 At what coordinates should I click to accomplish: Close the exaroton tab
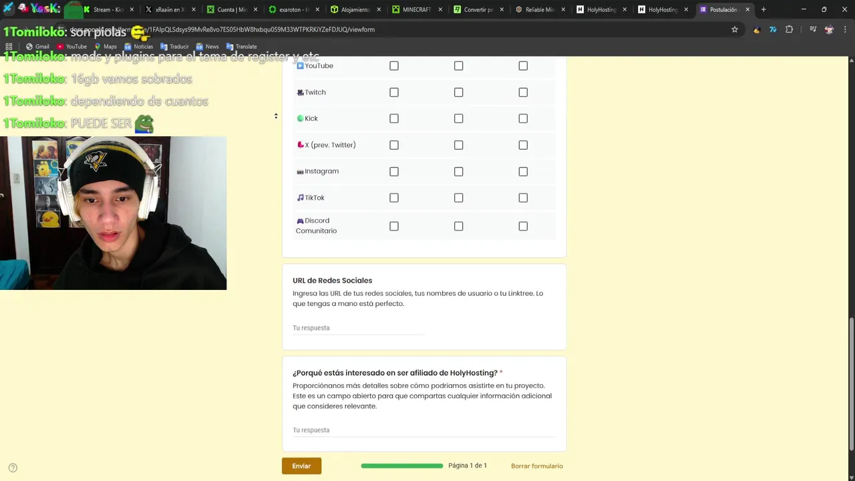tap(317, 9)
